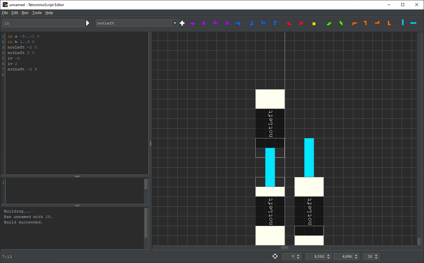Viewport: 424px width, 263px height.
Task: Increase the 8,192 spinner value
Action: pyautogui.click(x=328, y=255)
